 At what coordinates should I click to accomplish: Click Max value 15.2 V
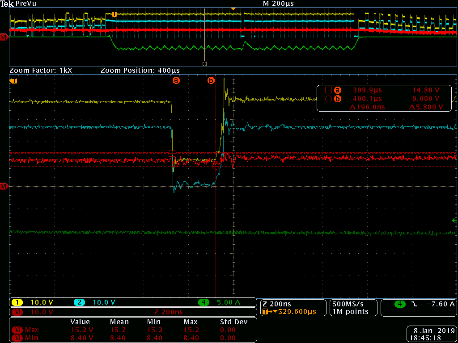81,330
